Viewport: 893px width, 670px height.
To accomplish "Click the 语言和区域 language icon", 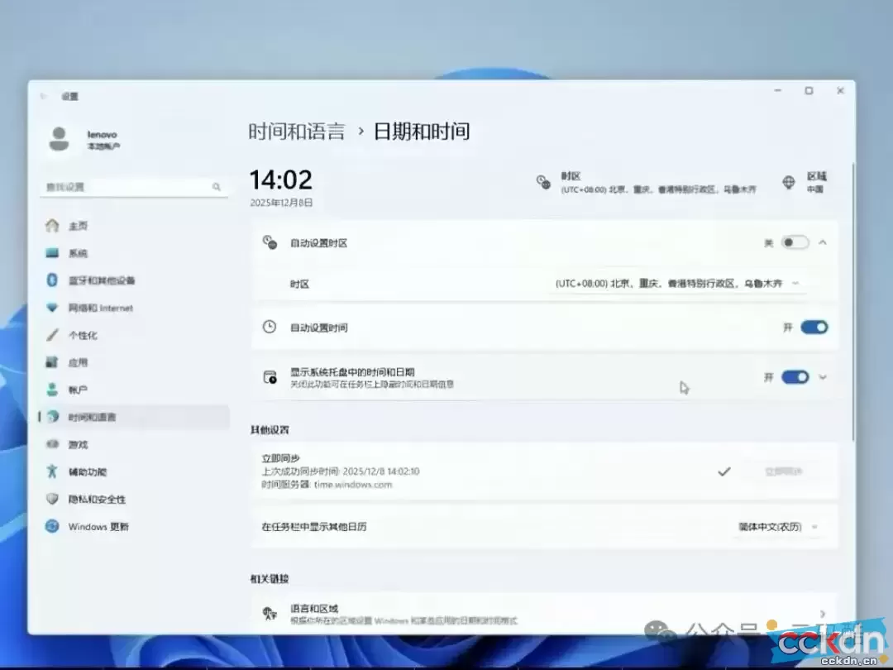I will point(270,613).
